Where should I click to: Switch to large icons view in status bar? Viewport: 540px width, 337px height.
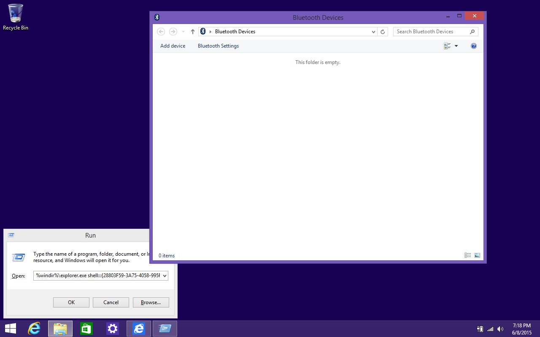tap(477, 255)
